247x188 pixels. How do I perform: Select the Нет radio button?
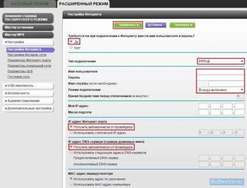(x=71, y=47)
